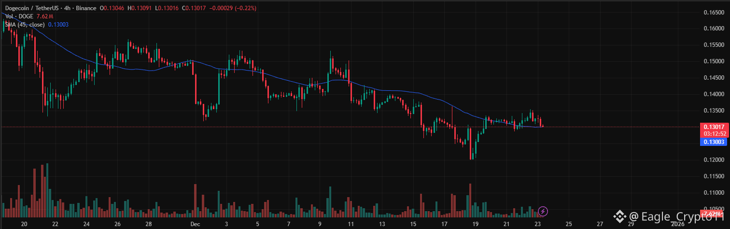Click the 25 date label on time axis
Screen dimensions: 730x229
[x=568, y=224]
